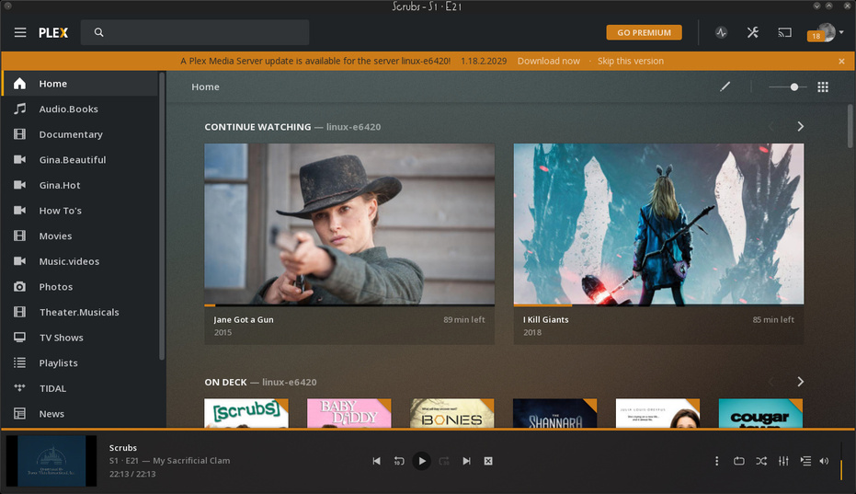This screenshot has width=856, height=494.
Task: Open the Movies library
Action: (80, 236)
